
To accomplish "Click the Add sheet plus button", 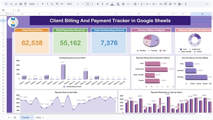I will [x=9, y=117].
